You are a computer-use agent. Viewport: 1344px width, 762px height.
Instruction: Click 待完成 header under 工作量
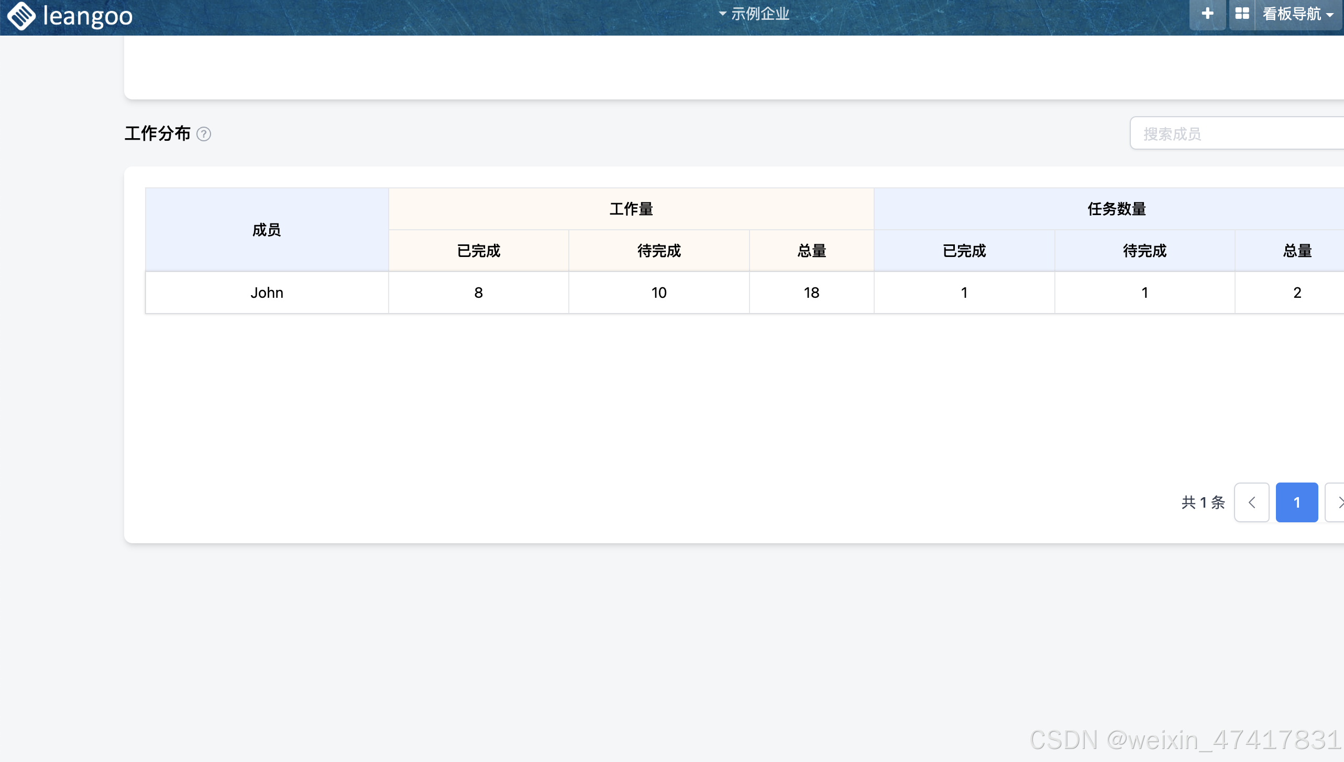pos(659,251)
